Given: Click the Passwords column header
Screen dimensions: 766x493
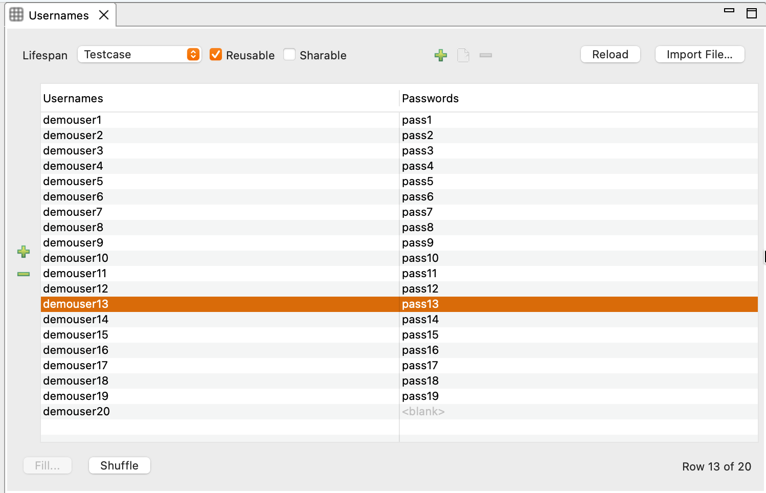Looking at the screenshot, I should click(x=579, y=98).
